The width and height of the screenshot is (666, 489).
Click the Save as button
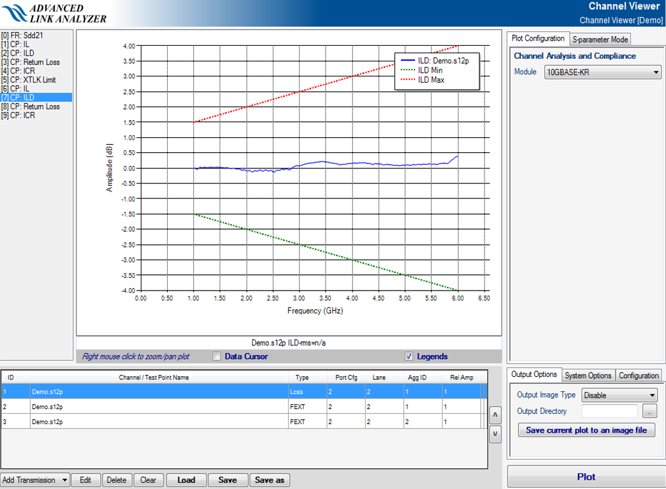coord(270,480)
